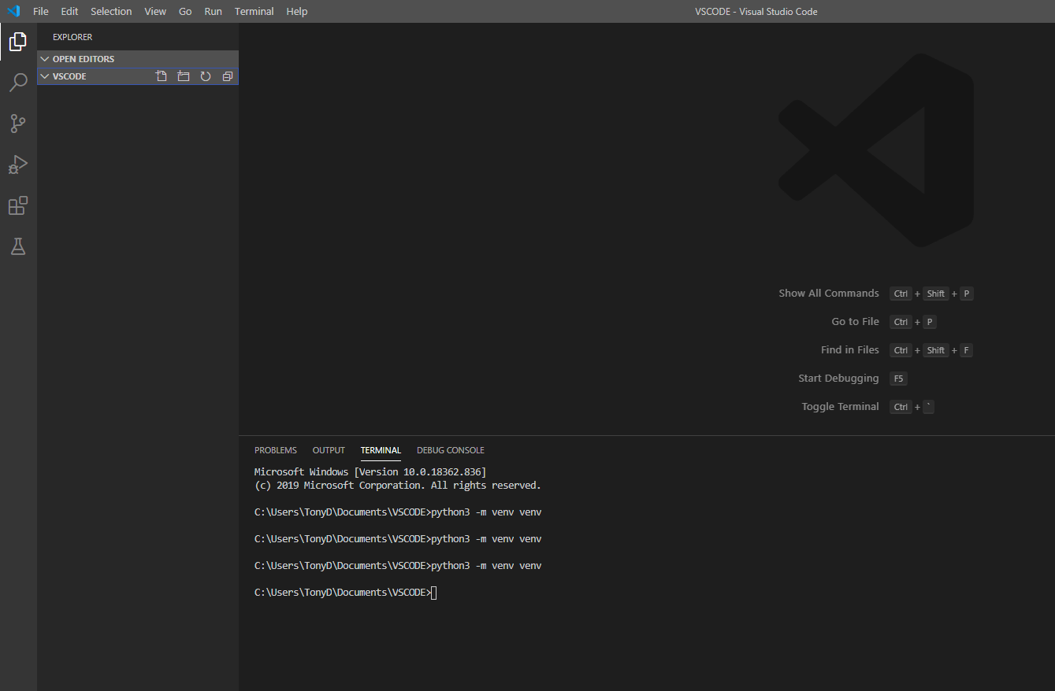Toggle the Explorer view open
The width and height of the screenshot is (1055, 691).
coord(18,42)
